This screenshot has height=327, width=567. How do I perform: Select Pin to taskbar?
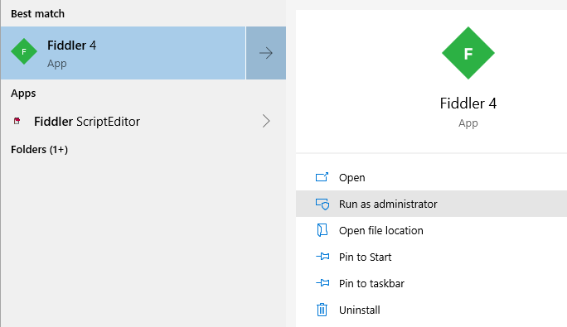click(x=431, y=283)
